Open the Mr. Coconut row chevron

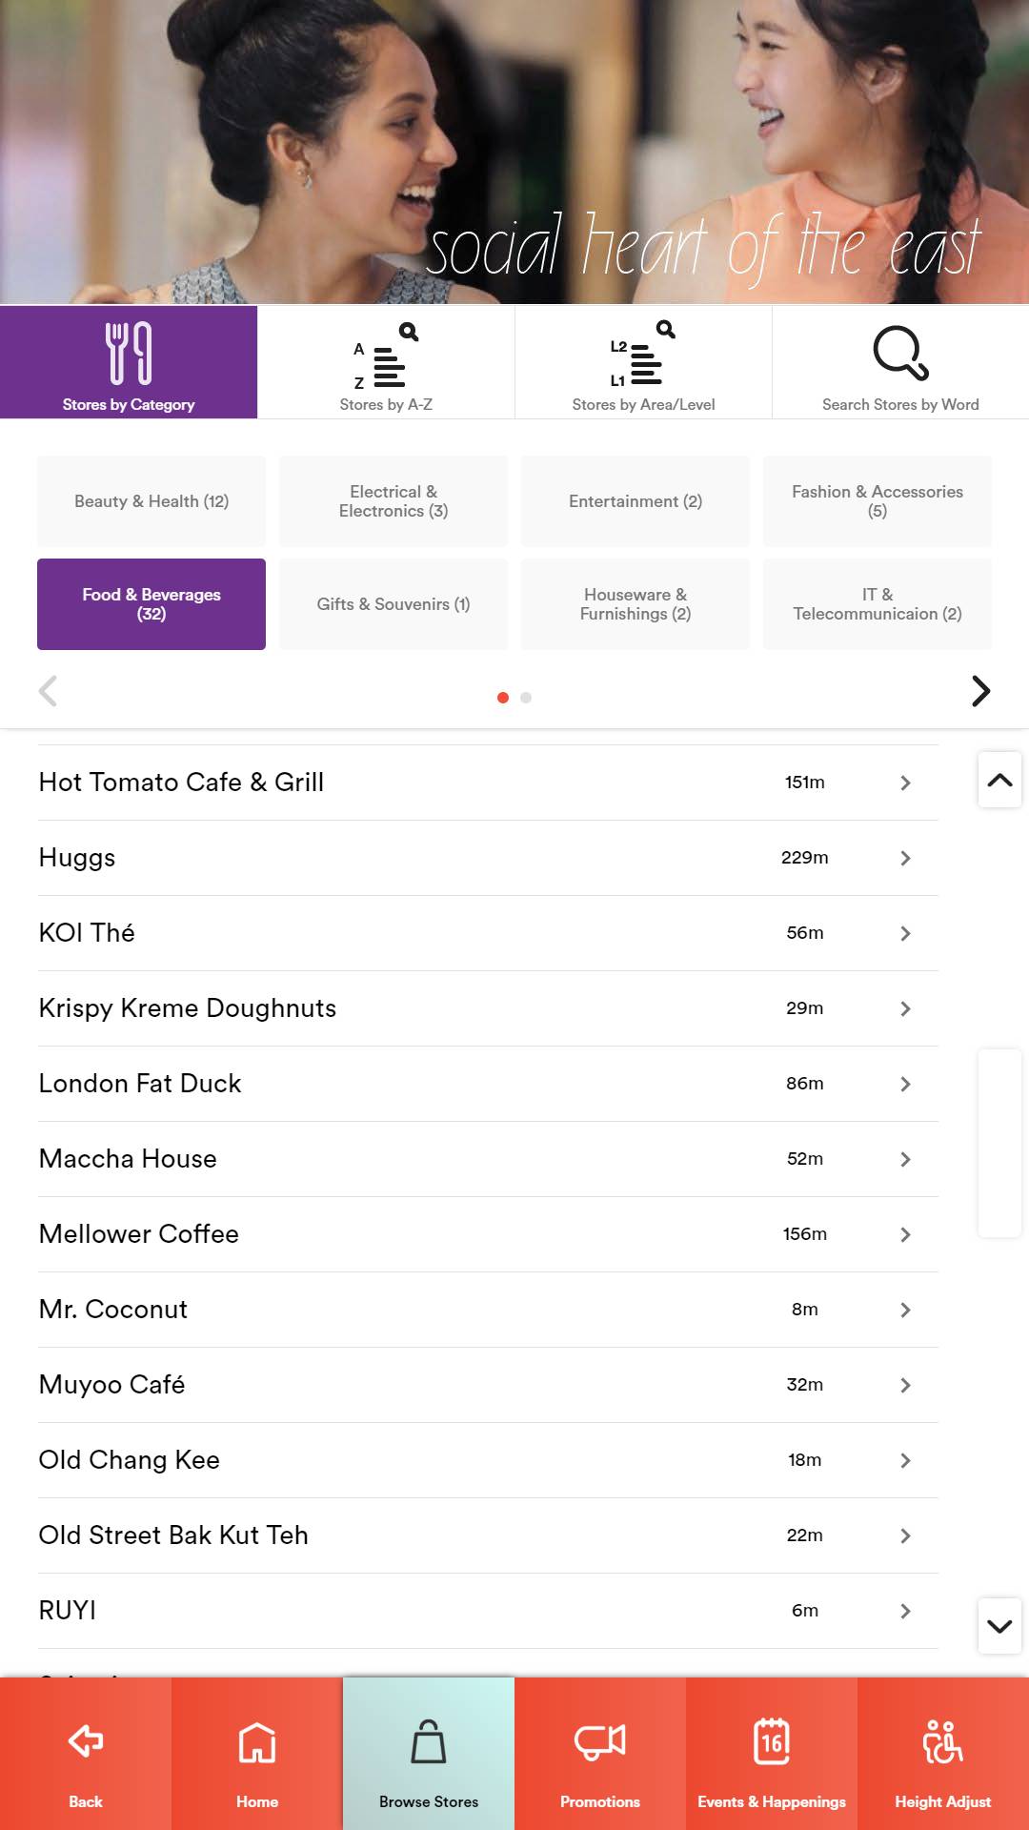click(x=905, y=1310)
